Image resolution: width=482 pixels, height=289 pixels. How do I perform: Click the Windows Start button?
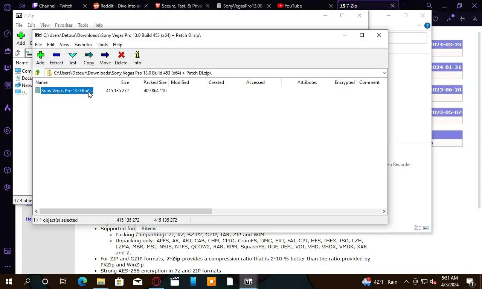(x=9, y=281)
